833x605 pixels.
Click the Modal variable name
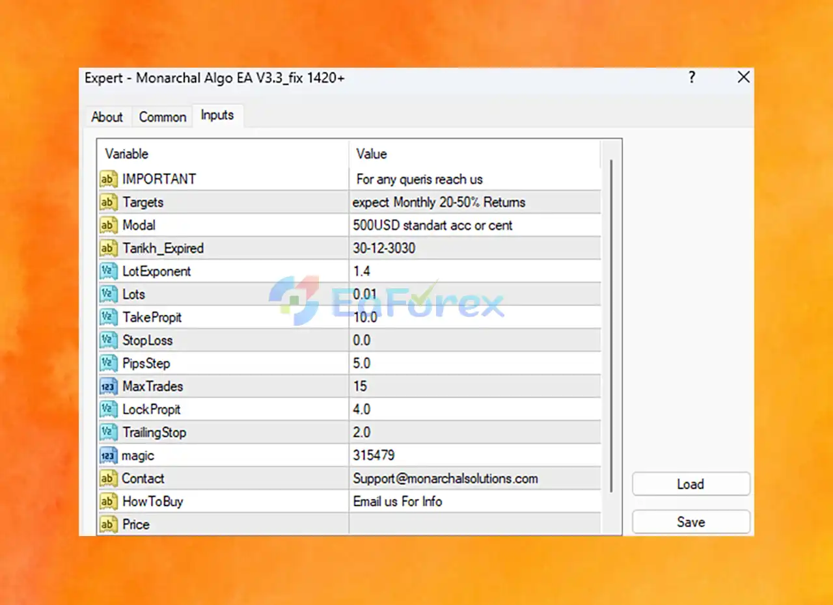click(x=139, y=225)
